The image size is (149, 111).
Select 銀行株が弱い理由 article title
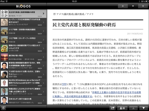tap(16, 55)
